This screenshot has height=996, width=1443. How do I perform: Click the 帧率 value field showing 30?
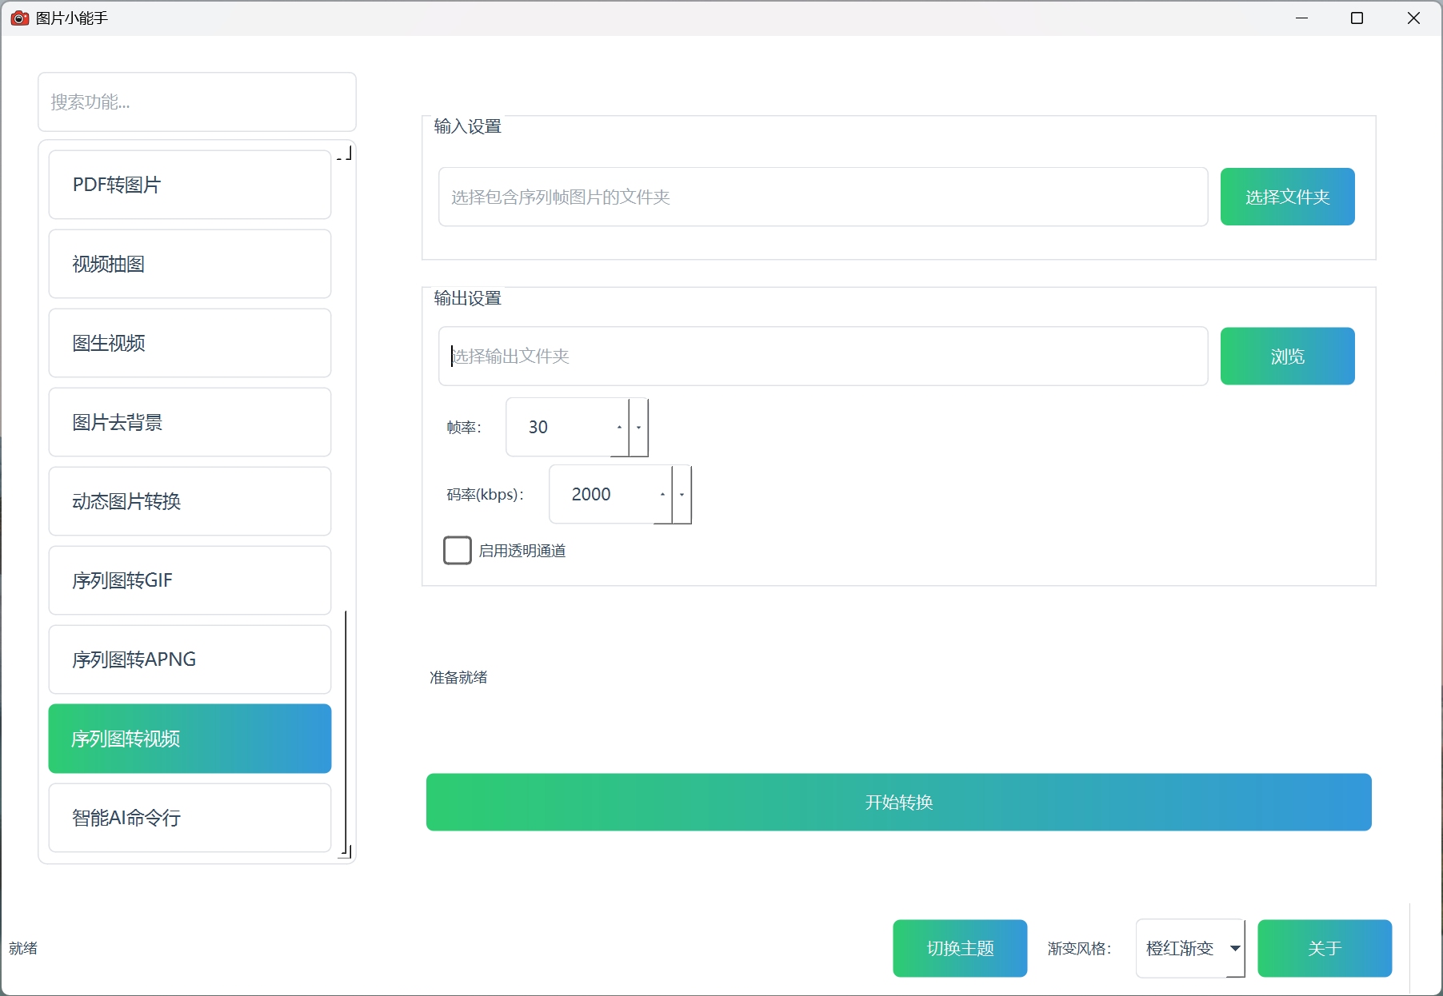(560, 427)
